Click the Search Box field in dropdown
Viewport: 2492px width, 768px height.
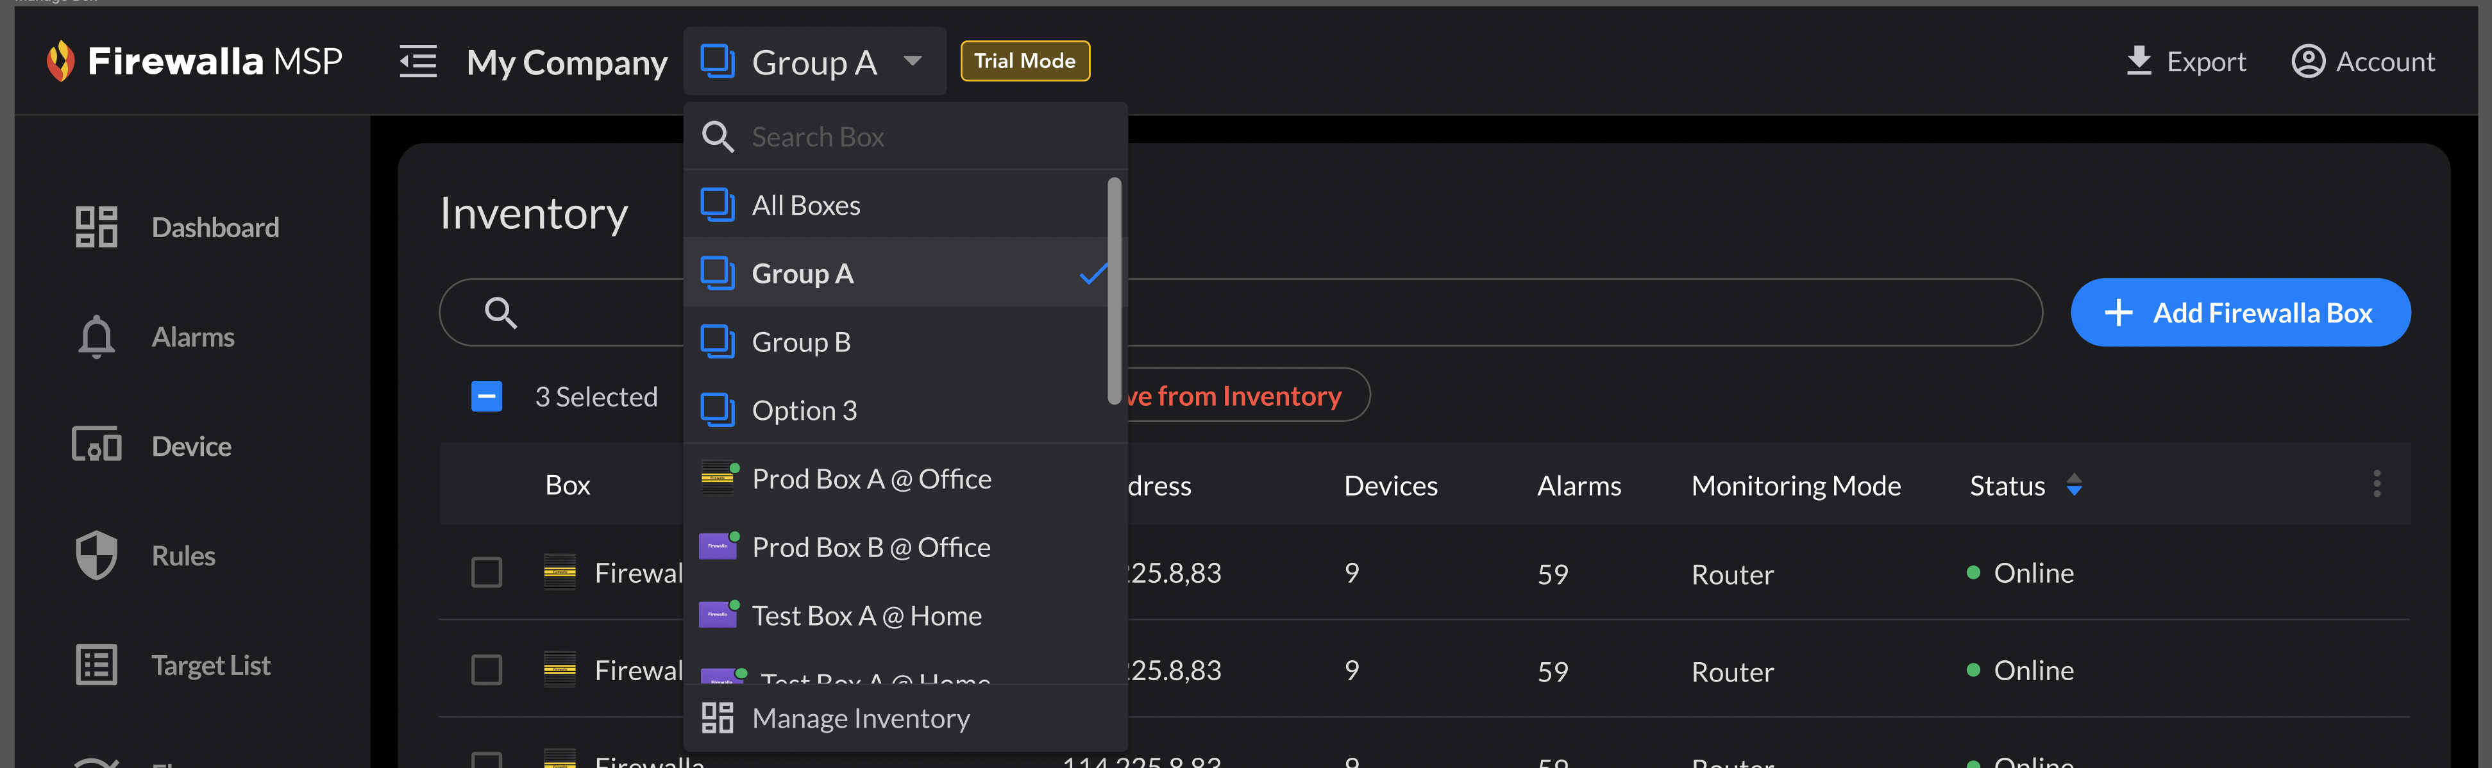tap(905, 137)
